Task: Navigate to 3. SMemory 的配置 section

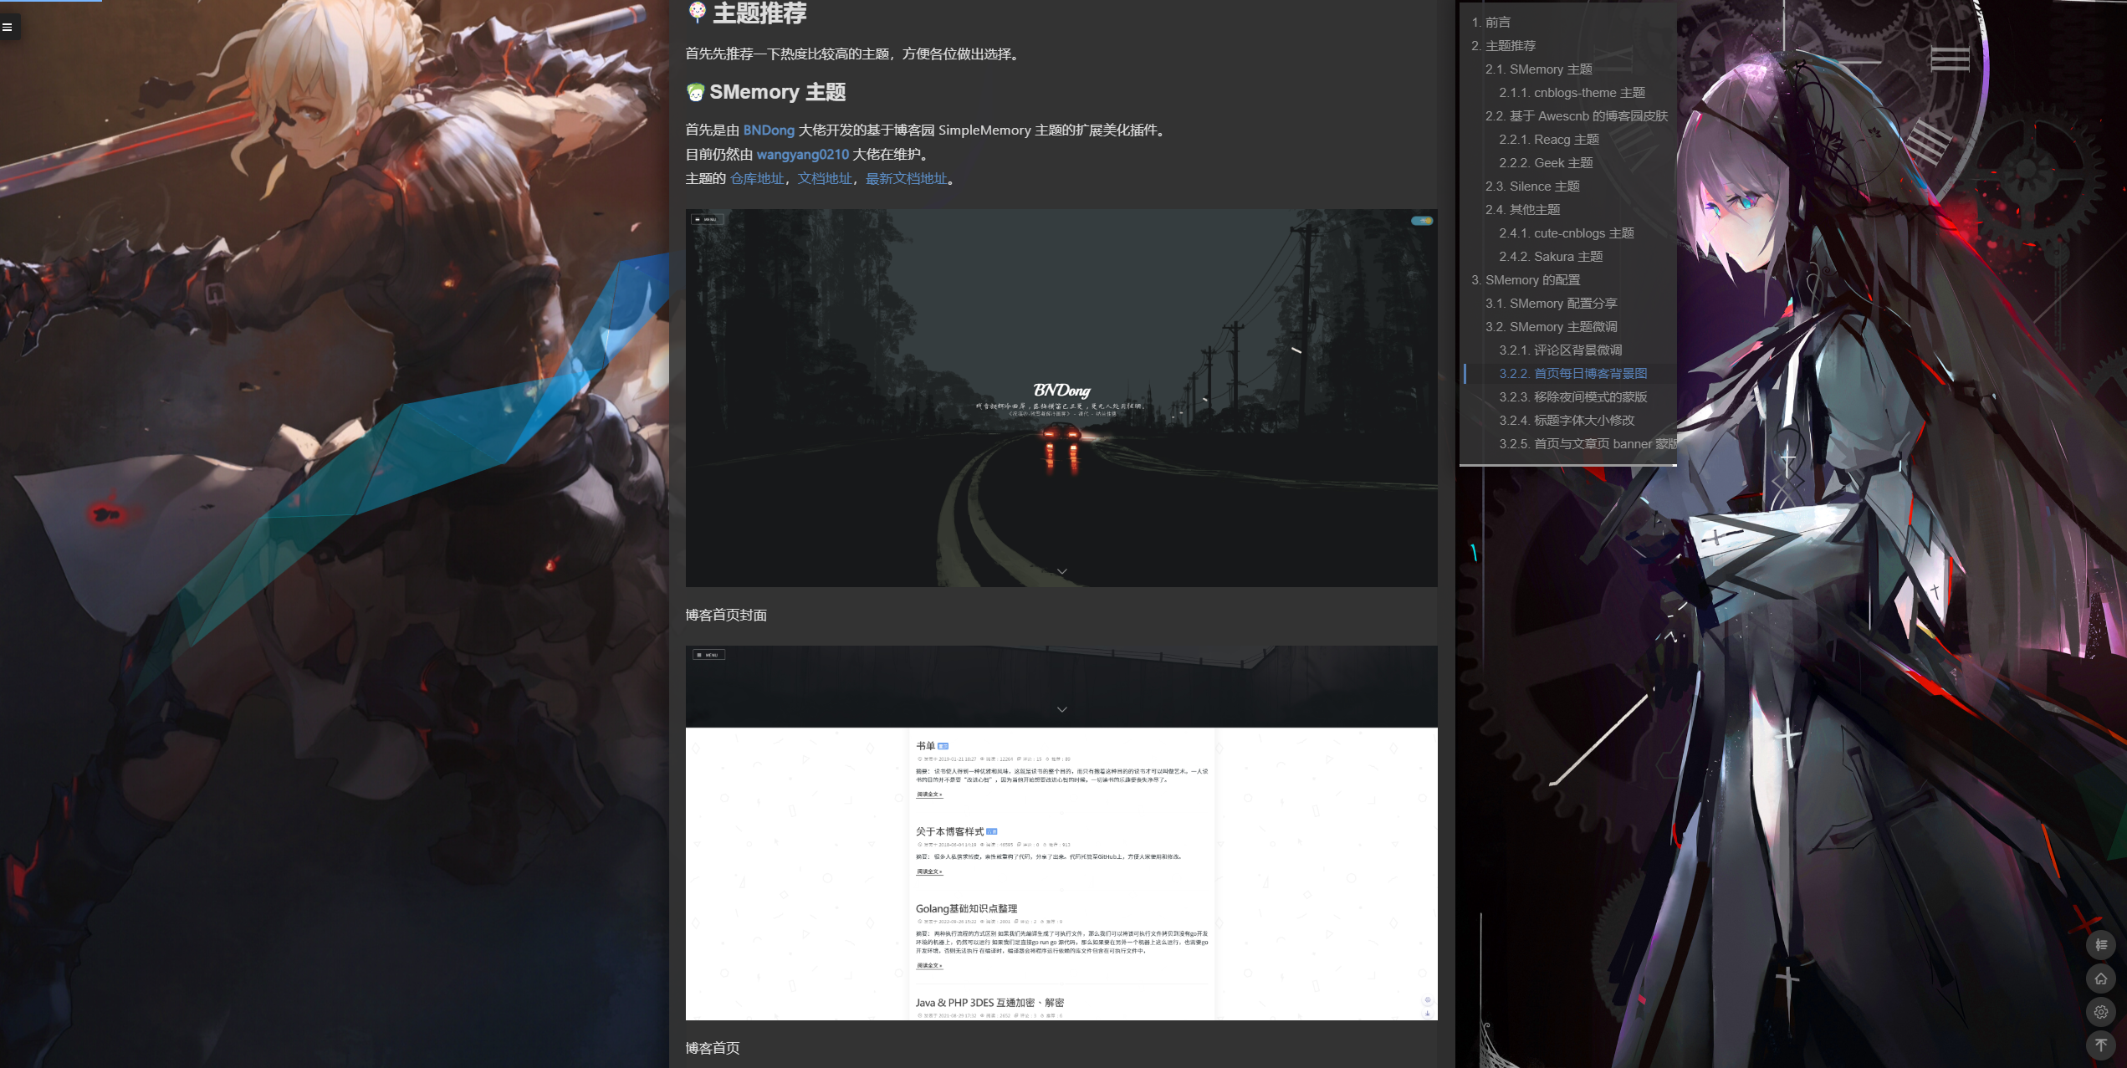Action: tap(1526, 280)
